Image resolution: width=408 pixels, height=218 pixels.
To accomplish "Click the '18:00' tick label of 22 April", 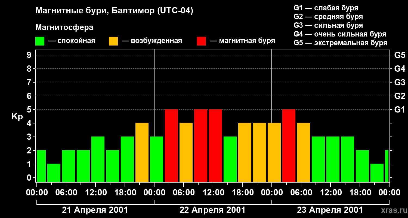I will [242, 193].
